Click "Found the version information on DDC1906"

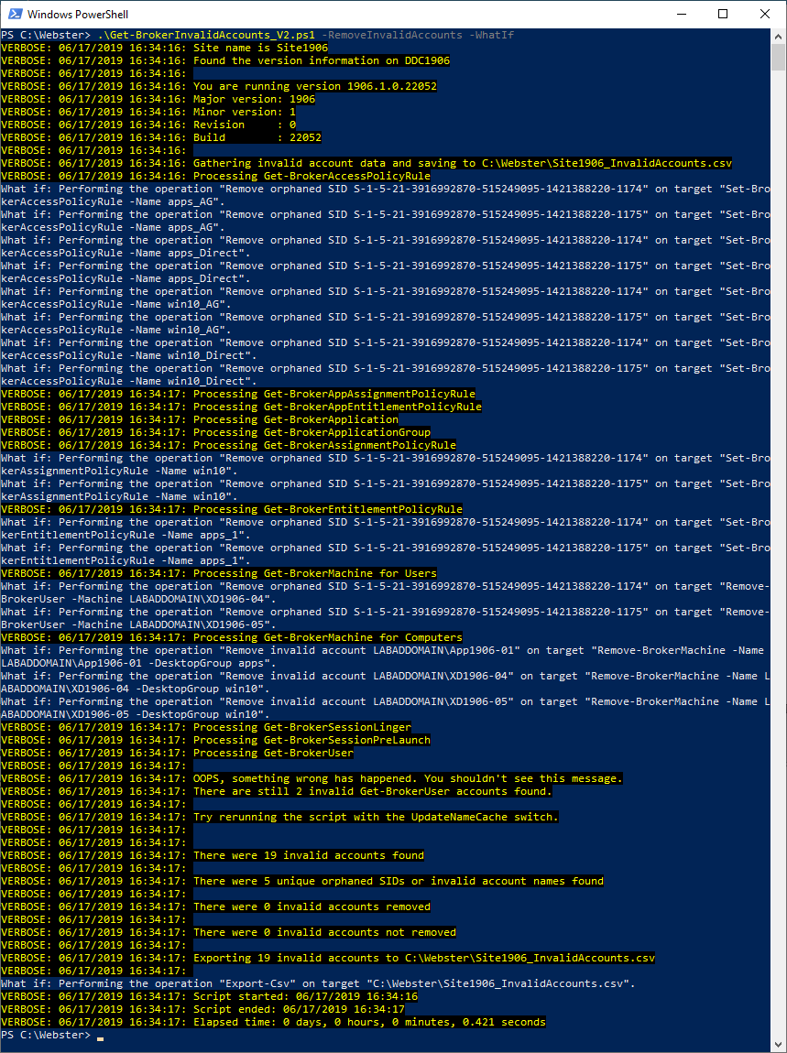click(x=322, y=60)
